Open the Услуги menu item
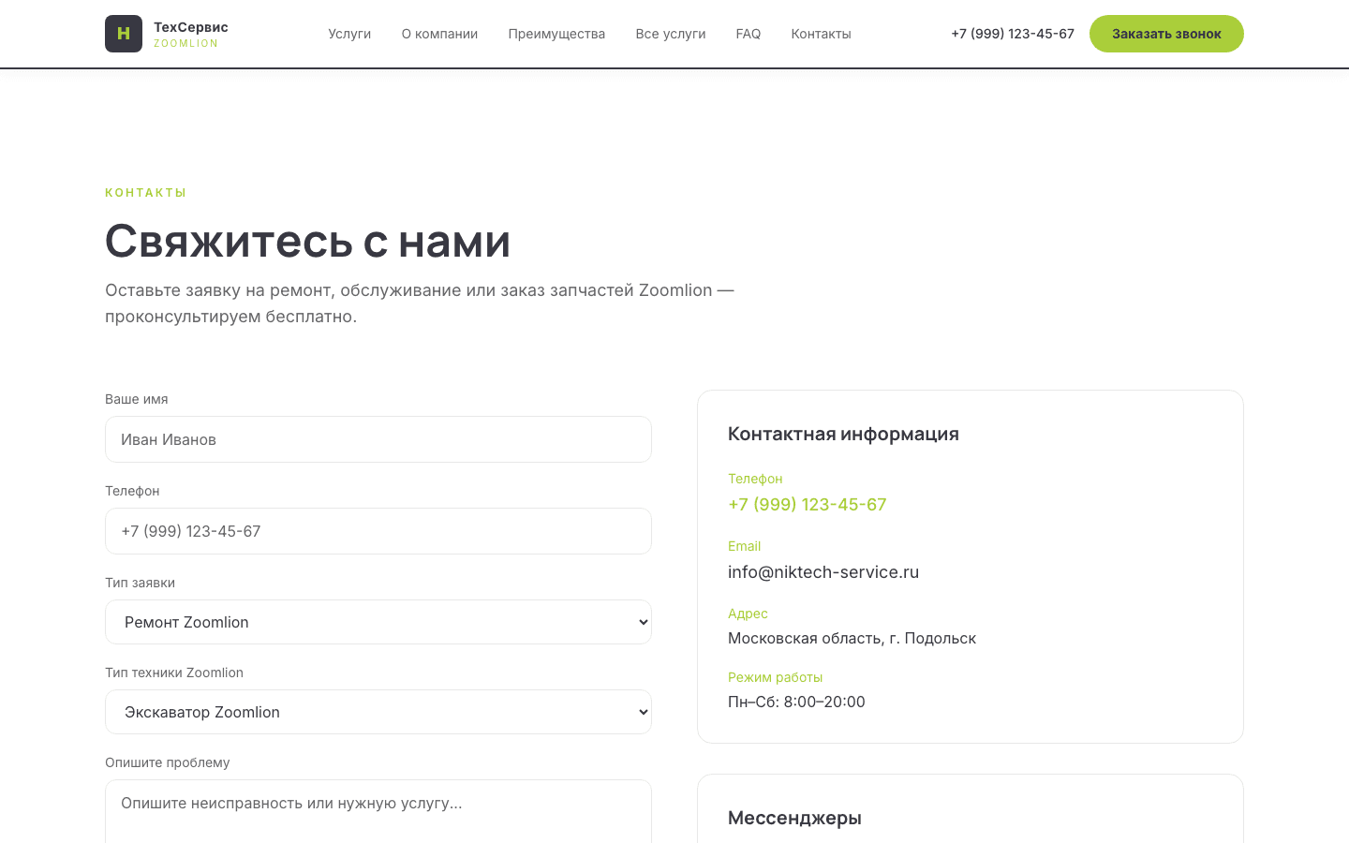The image size is (1349, 843). [349, 34]
